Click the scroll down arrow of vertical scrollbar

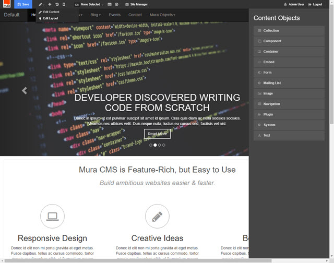pyautogui.click(x=331, y=256)
